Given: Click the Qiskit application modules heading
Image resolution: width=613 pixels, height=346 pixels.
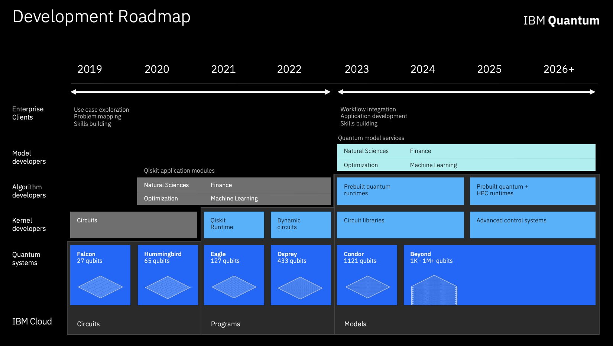Looking at the screenshot, I should [x=179, y=171].
